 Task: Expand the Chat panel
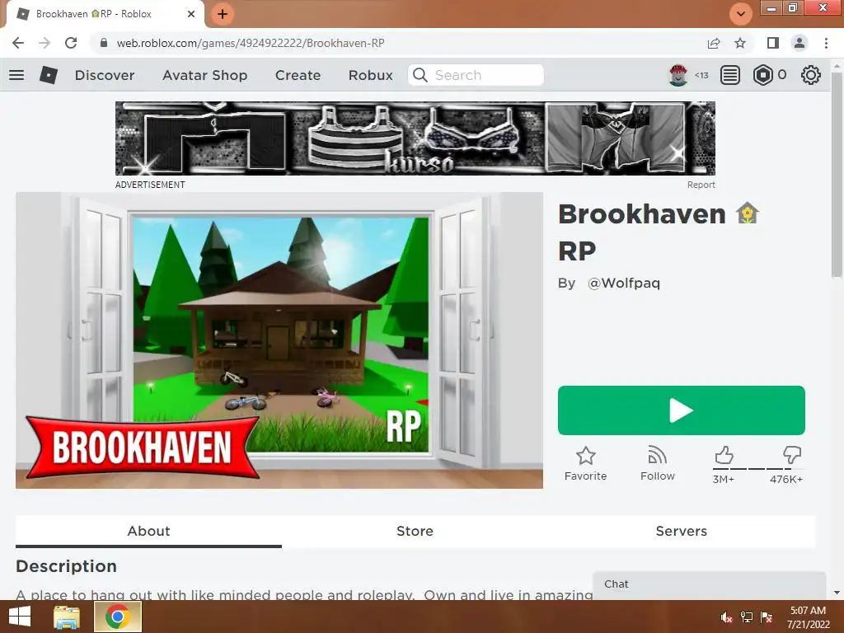click(x=710, y=584)
